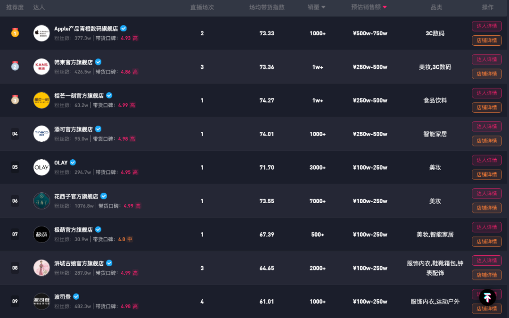Open 店铺详情 for 韩束官方旗舰店
509x318 pixels.
[x=487, y=74]
